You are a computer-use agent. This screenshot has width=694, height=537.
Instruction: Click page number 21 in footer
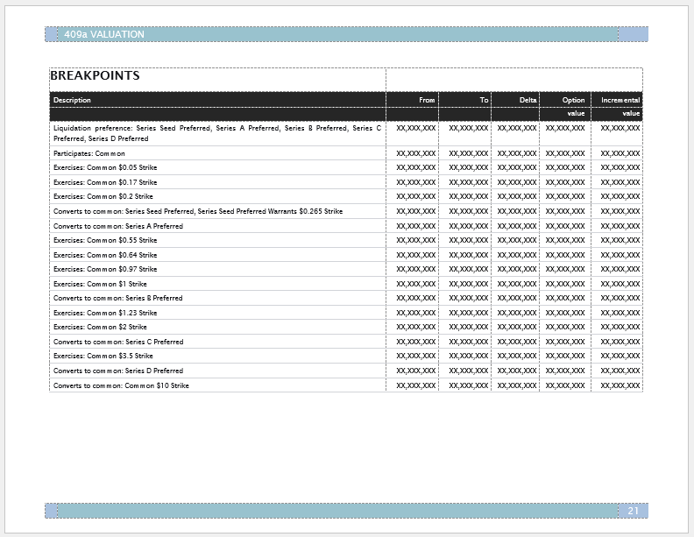tap(633, 511)
